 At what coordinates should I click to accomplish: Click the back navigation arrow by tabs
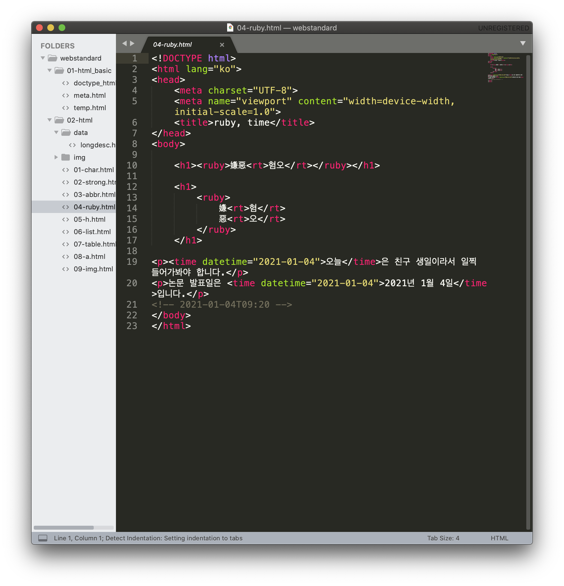(124, 43)
